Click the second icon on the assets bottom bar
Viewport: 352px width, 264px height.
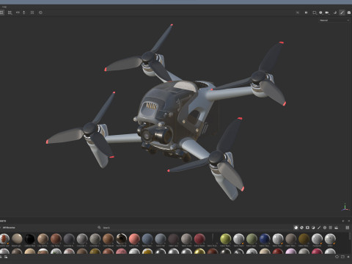pyautogui.click(x=6, y=257)
